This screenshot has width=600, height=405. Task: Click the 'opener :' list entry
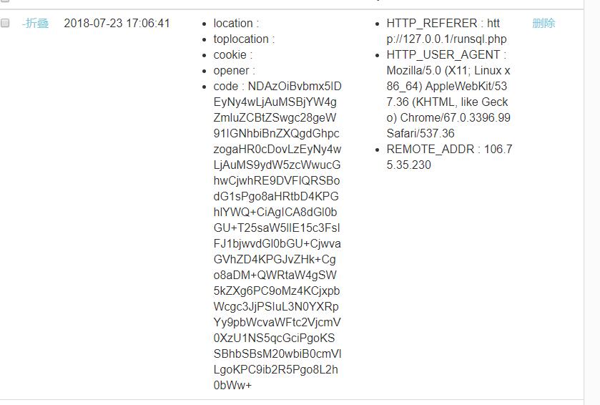coord(234,71)
